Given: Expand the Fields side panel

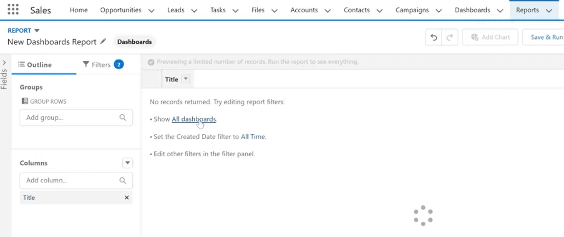Looking at the screenshot, I should pyautogui.click(x=4, y=63).
